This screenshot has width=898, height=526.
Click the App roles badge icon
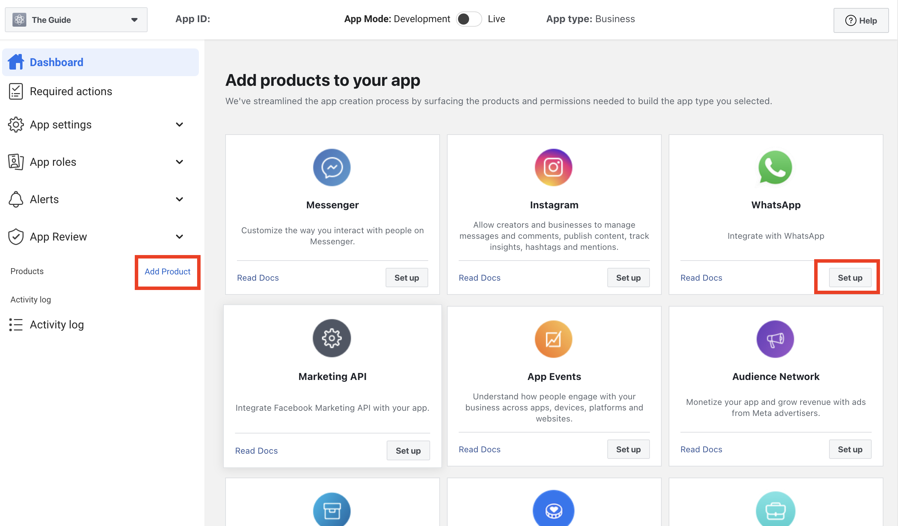(x=16, y=162)
